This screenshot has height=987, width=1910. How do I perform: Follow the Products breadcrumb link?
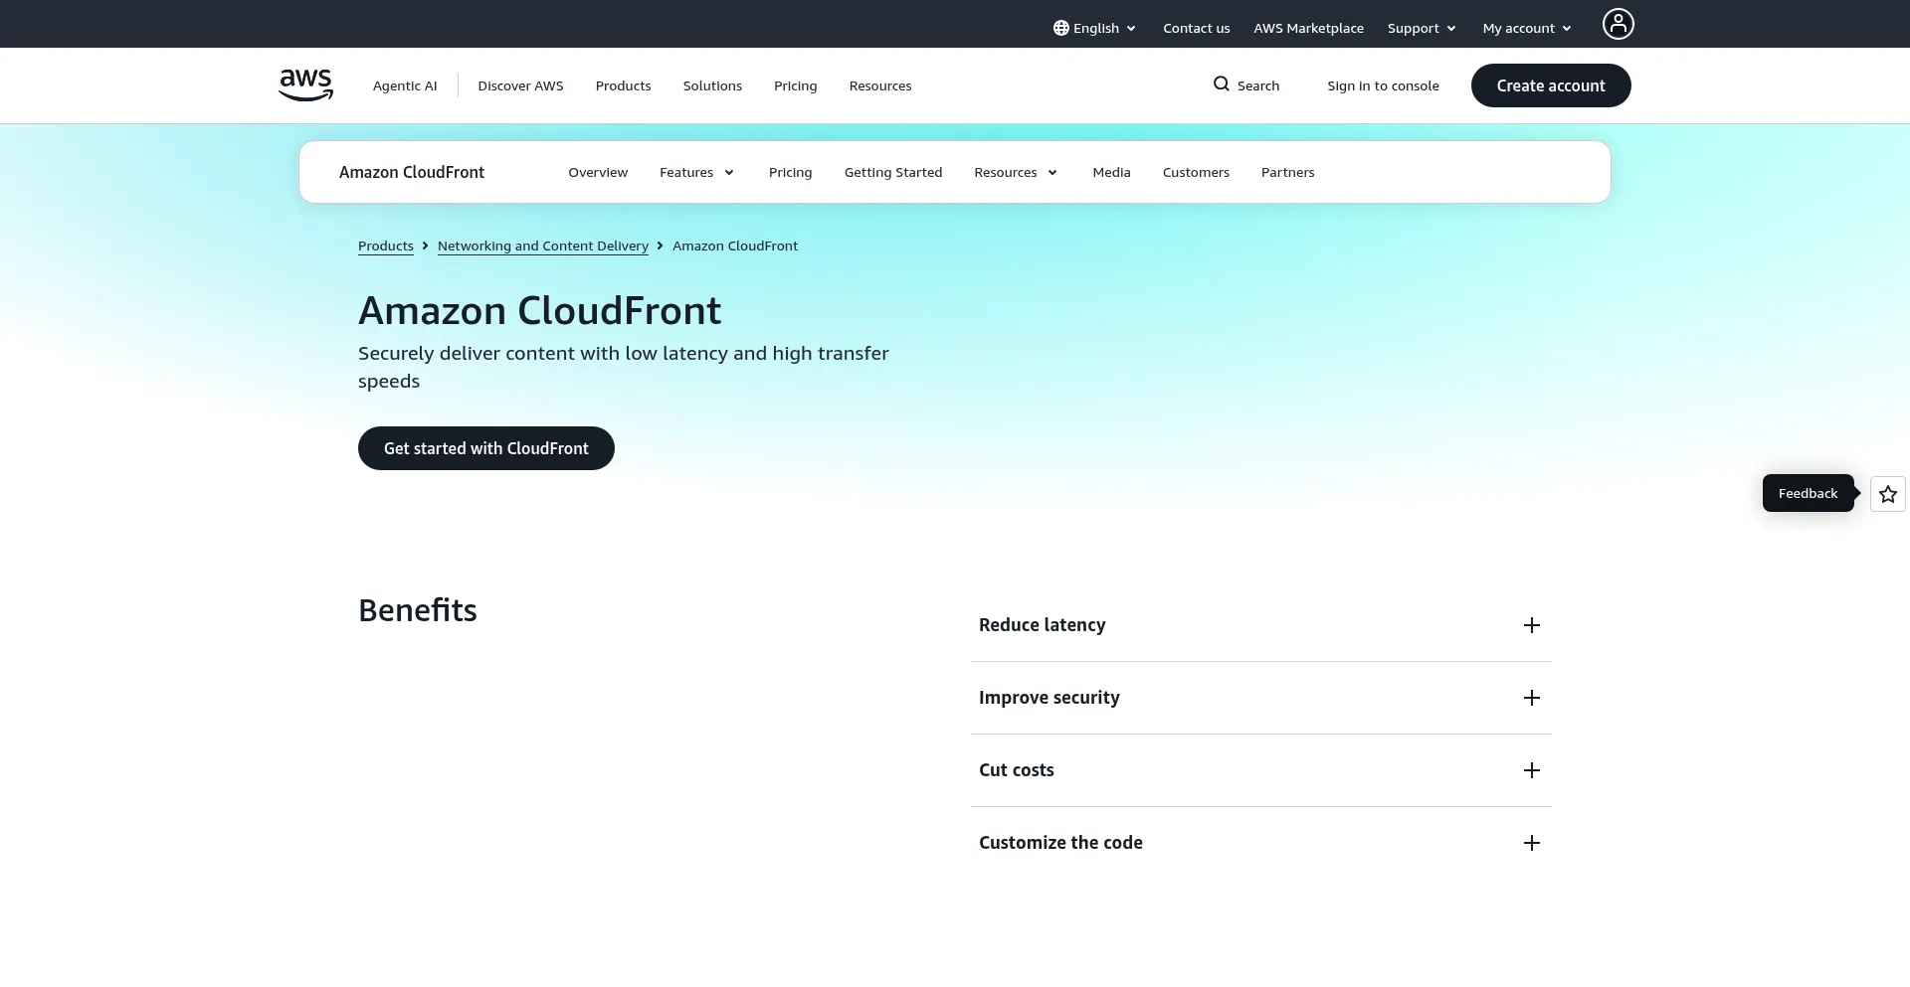click(386, 246)
